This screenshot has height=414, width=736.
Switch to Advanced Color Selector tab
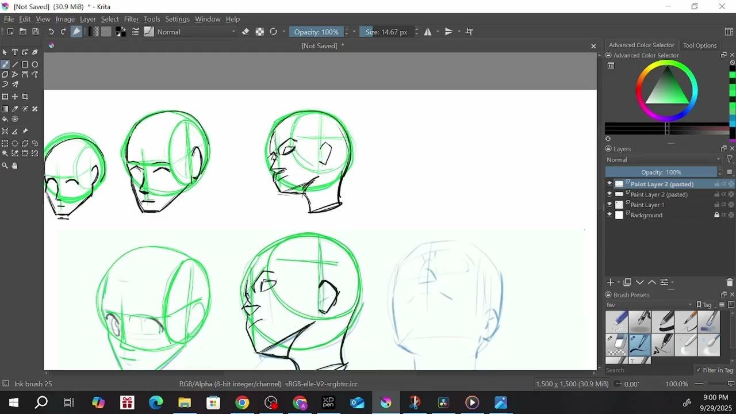(642, 45)
